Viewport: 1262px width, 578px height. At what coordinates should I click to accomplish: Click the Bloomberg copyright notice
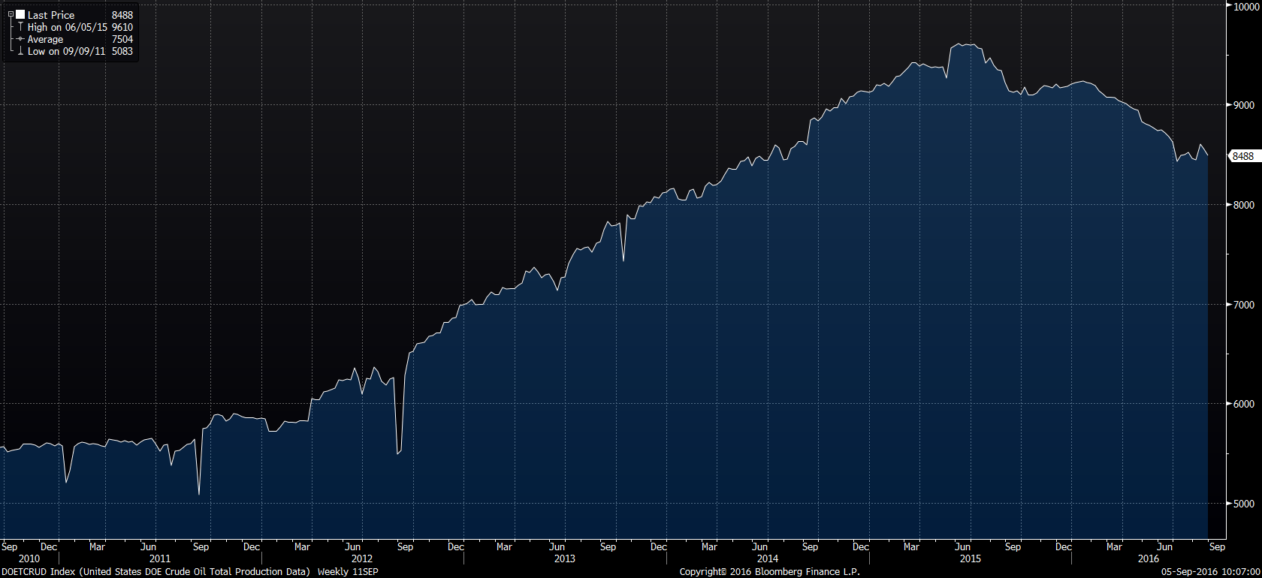[770, 572]
